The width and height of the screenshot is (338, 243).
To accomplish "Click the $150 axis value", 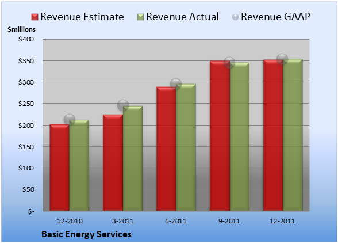I will [26, 147].
